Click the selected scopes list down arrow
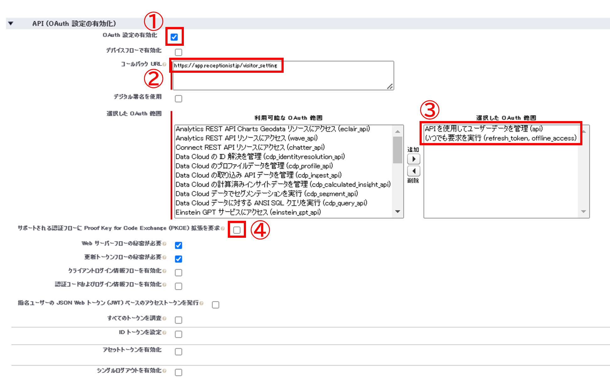 [x=583, y=211]
